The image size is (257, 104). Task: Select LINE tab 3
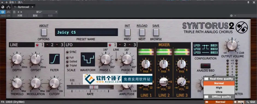coord(59,45)
